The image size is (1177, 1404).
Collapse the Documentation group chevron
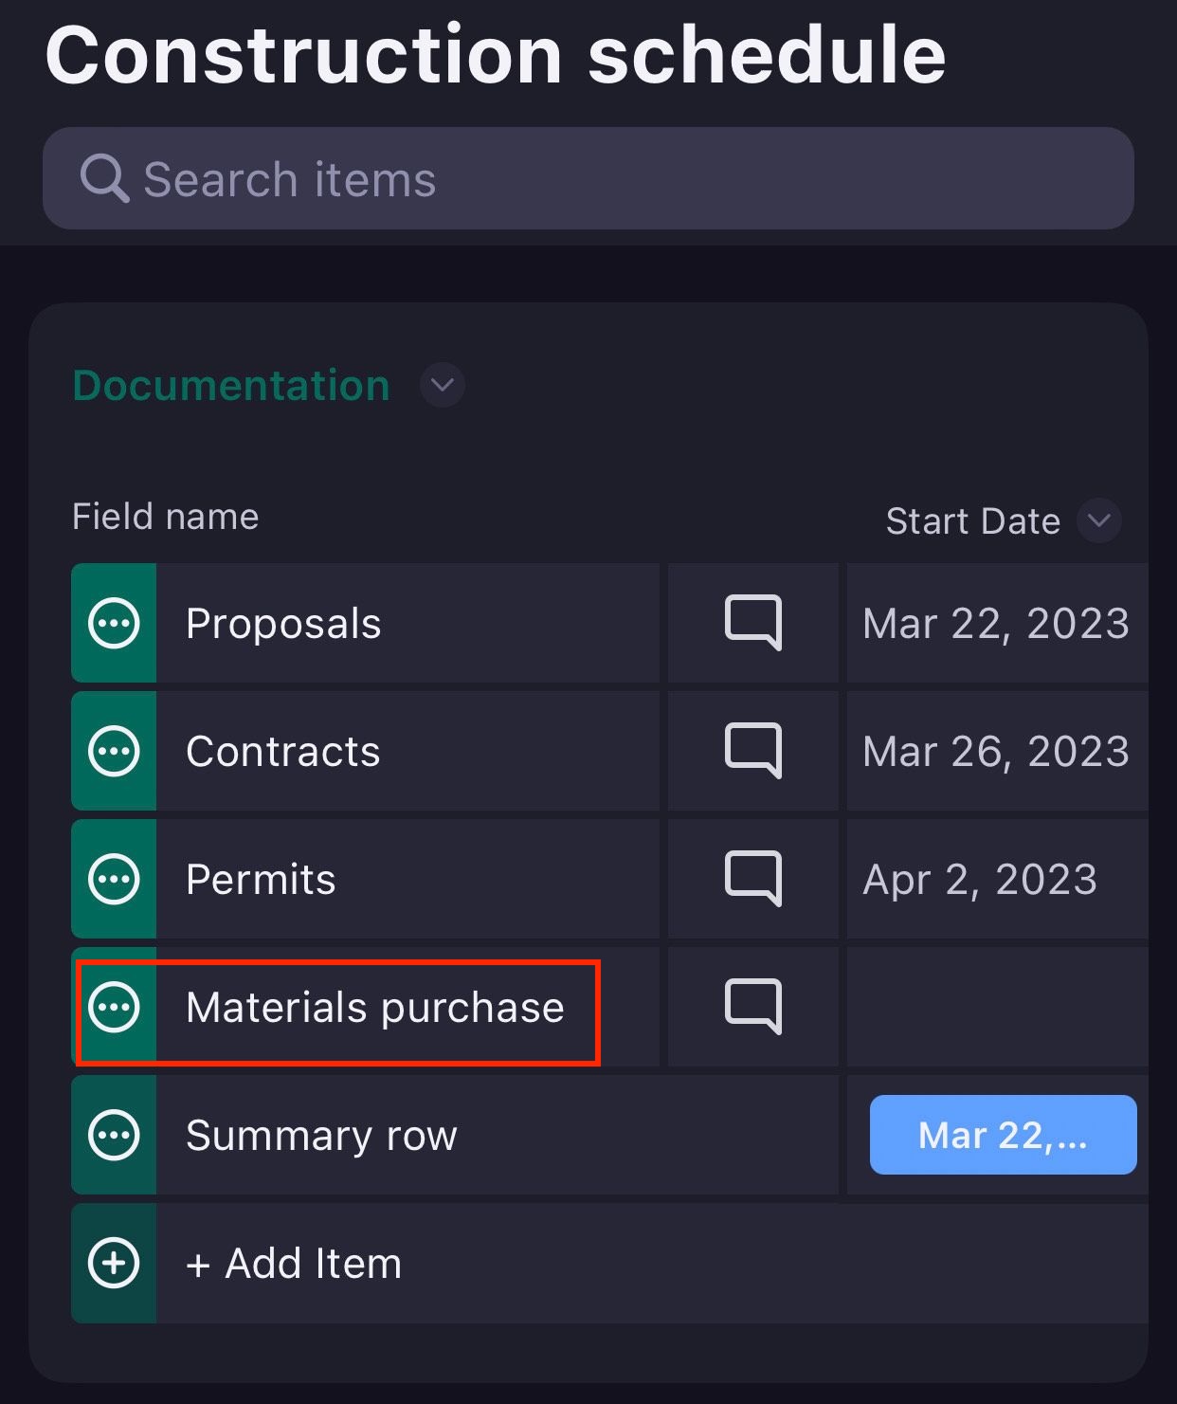[x=443, y=385]
